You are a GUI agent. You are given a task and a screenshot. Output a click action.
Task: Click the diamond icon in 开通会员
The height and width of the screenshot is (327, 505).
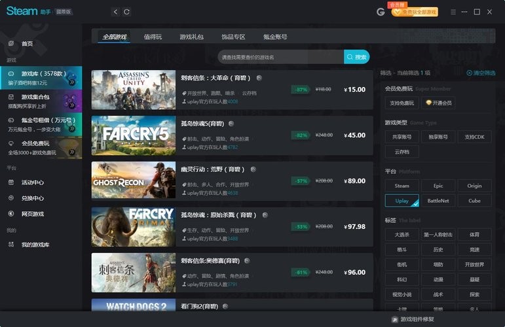(x=428, y=103)
